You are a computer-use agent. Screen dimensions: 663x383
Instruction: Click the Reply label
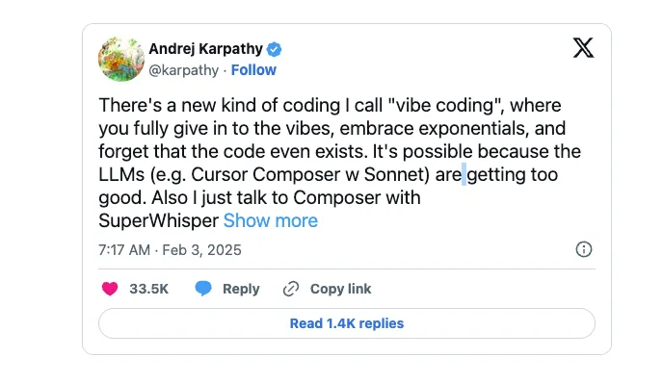click(x=241, y=289)
